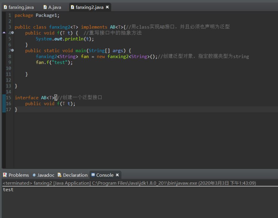Screen dimensions: 278x218
Task: Click the fanxing.java file icon
Action: [5, 7]
